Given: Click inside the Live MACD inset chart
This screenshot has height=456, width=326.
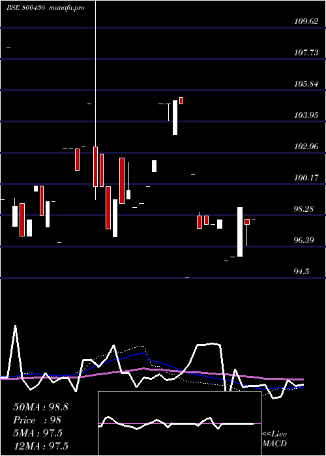Looking at the screenshot, I should tap(179, 423).
